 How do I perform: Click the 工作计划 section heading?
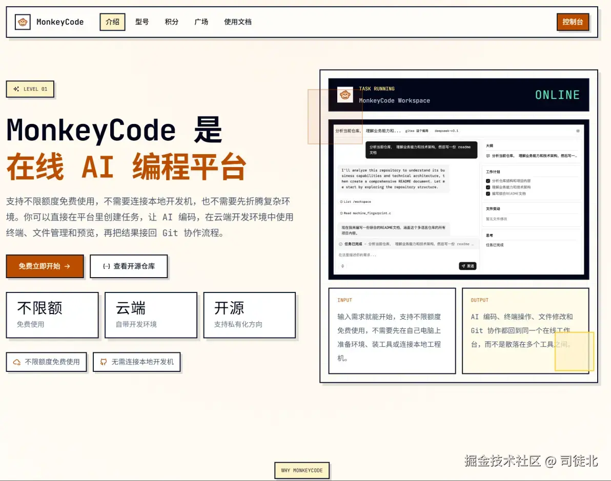(493, 172)
